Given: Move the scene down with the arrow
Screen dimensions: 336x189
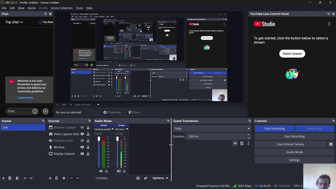Looking at the screenshot, I should tap(31, 178).
